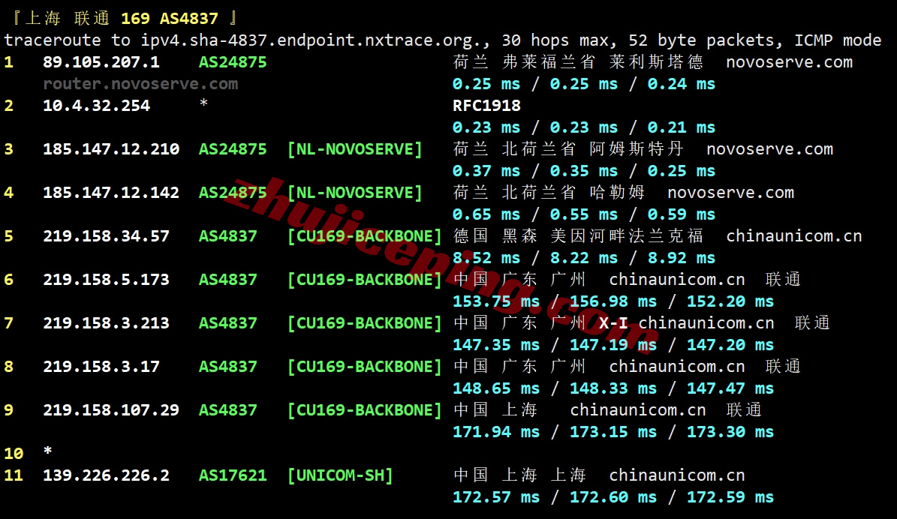Click the 8.92 ms latency value
Screen dimensions: 897x519
682,258
